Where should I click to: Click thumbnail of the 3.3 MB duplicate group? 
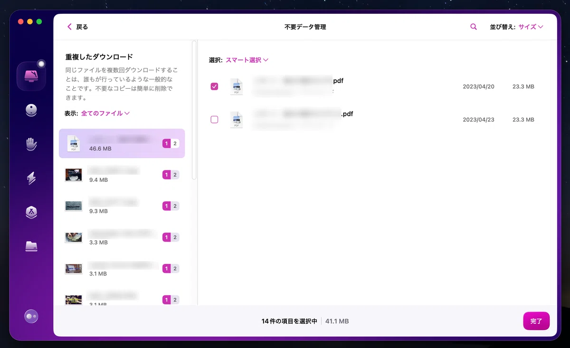(x=74, y=237)
